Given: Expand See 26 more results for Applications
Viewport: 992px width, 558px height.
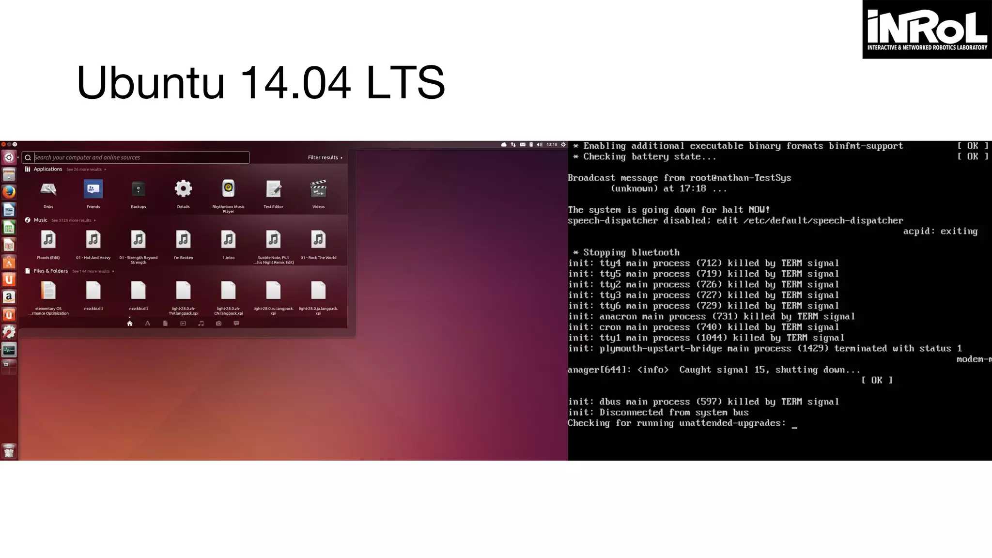Looking at the screenshot, I should pos(86,170).
